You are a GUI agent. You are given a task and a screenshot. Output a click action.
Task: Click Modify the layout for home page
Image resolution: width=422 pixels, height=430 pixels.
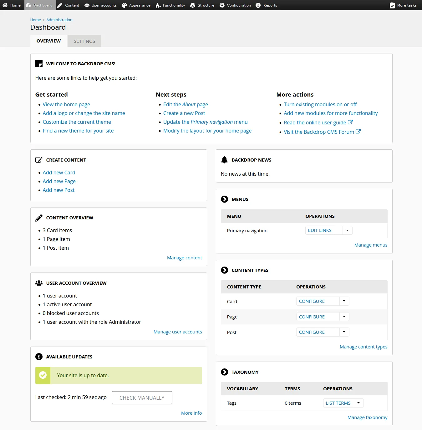207,131
